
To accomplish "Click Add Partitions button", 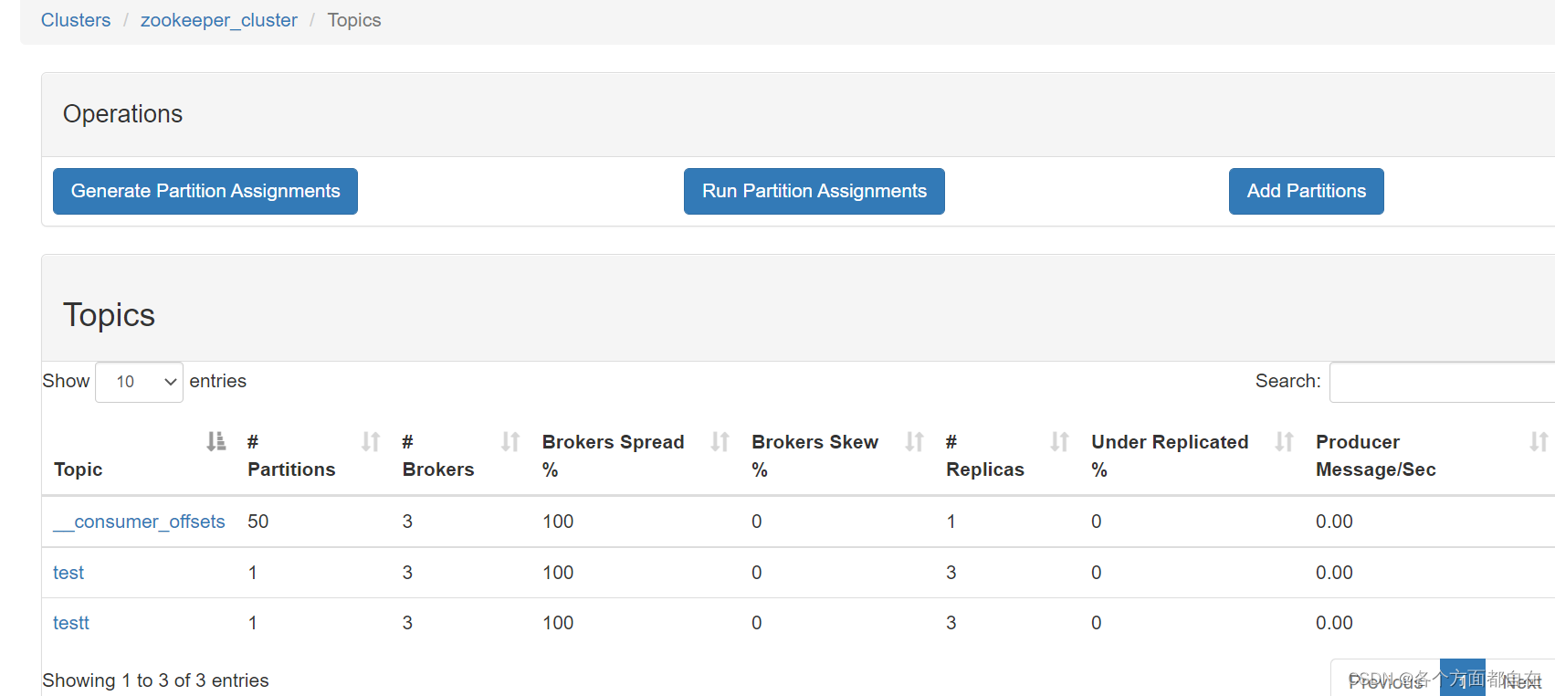I will [1307, 191].
